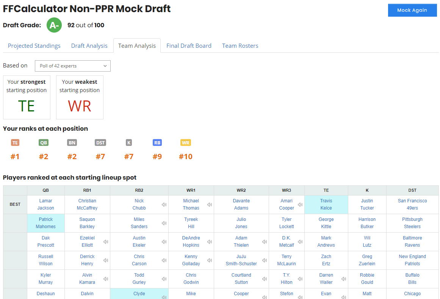Click the speaker icon beside Austin Ekeler
The height and width of the screenshot is (299, 440).
point(164,242)
